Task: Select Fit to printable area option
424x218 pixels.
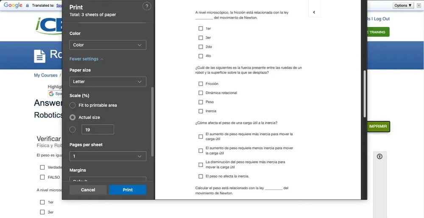Action: coord(73,105)
